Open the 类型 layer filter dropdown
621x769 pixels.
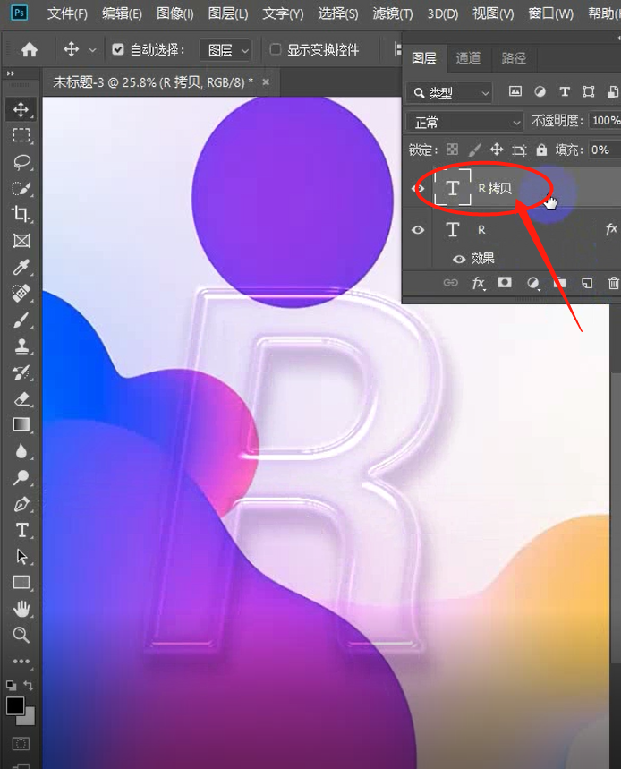tap(449, 92)
